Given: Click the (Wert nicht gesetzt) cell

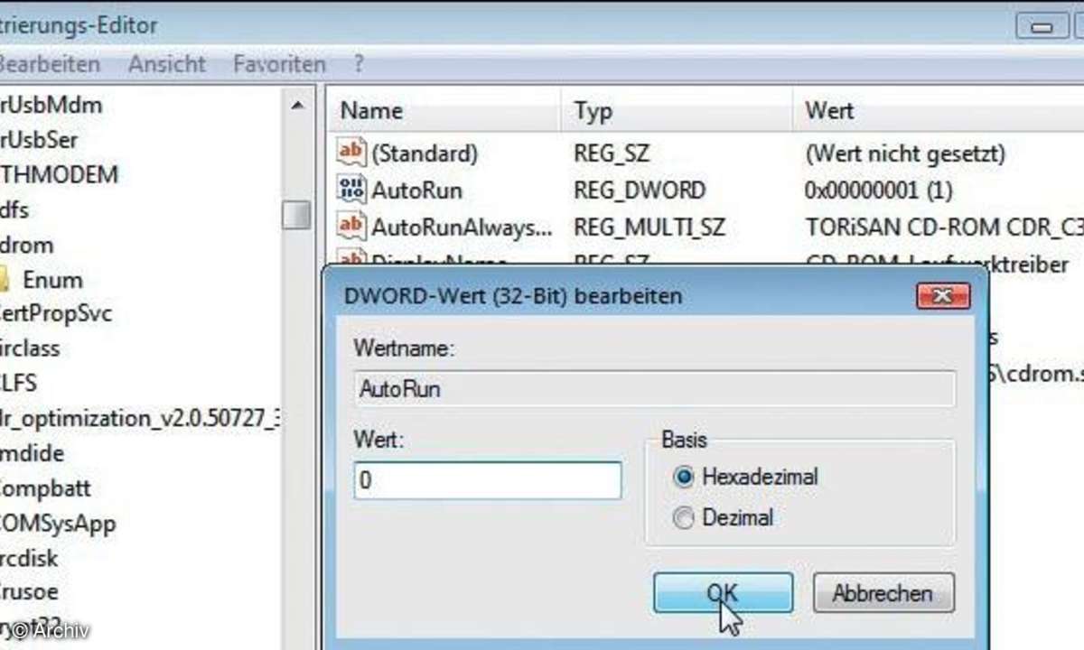Looking at the screenshot, I should point(904,154).
